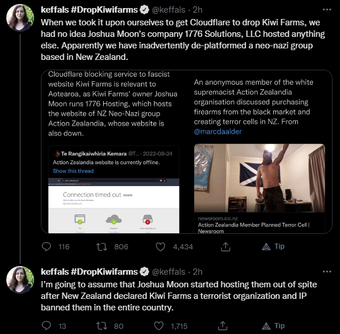The image size is (340, 334).
Task: Share the first tweet via upload icon
Action: tap(225, 246)
